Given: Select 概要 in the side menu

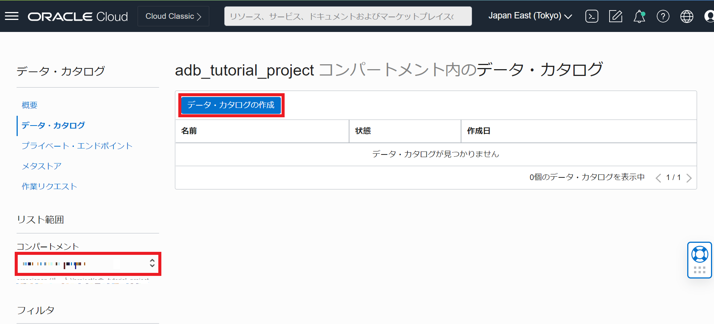Looking at the screenshot, I should [29, 105].
